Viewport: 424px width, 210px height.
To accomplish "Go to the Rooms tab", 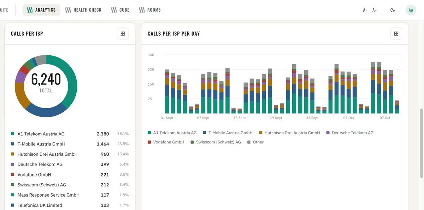I will [x=150, y=10].
